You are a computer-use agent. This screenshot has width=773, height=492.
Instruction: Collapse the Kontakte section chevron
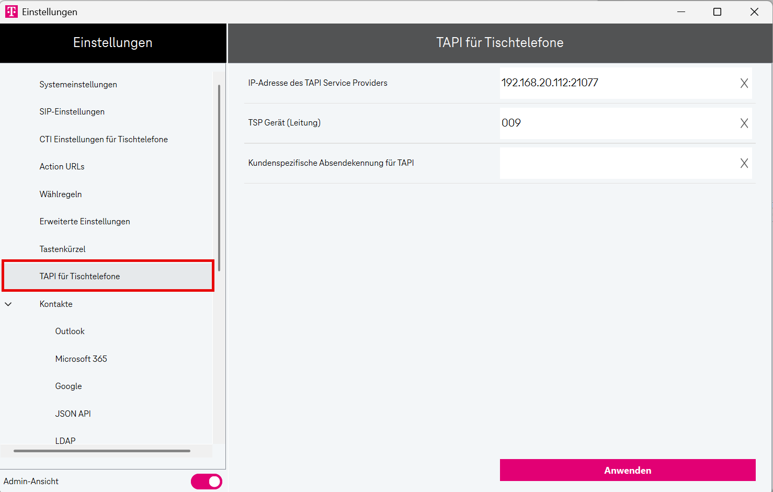click(x=8, y=304)
